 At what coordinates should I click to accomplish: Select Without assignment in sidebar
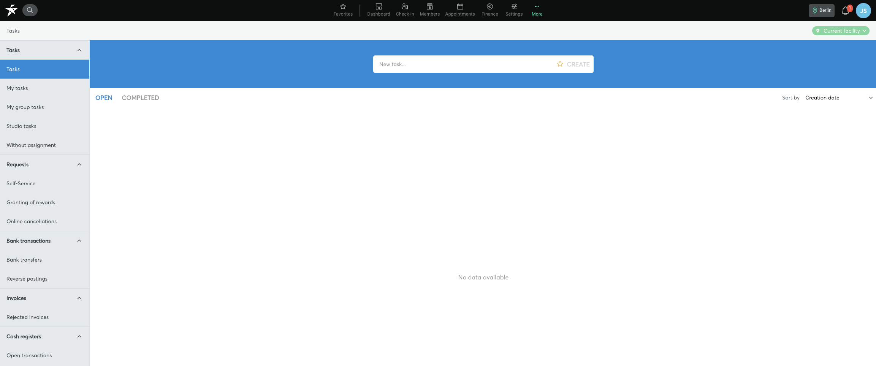tap(44, 145)
